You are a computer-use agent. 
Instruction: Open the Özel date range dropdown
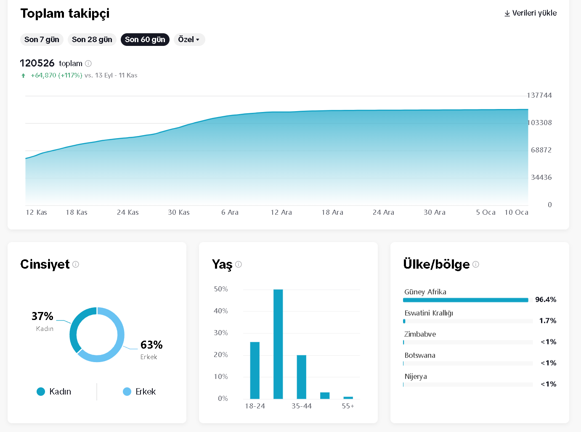click(189, 40)
